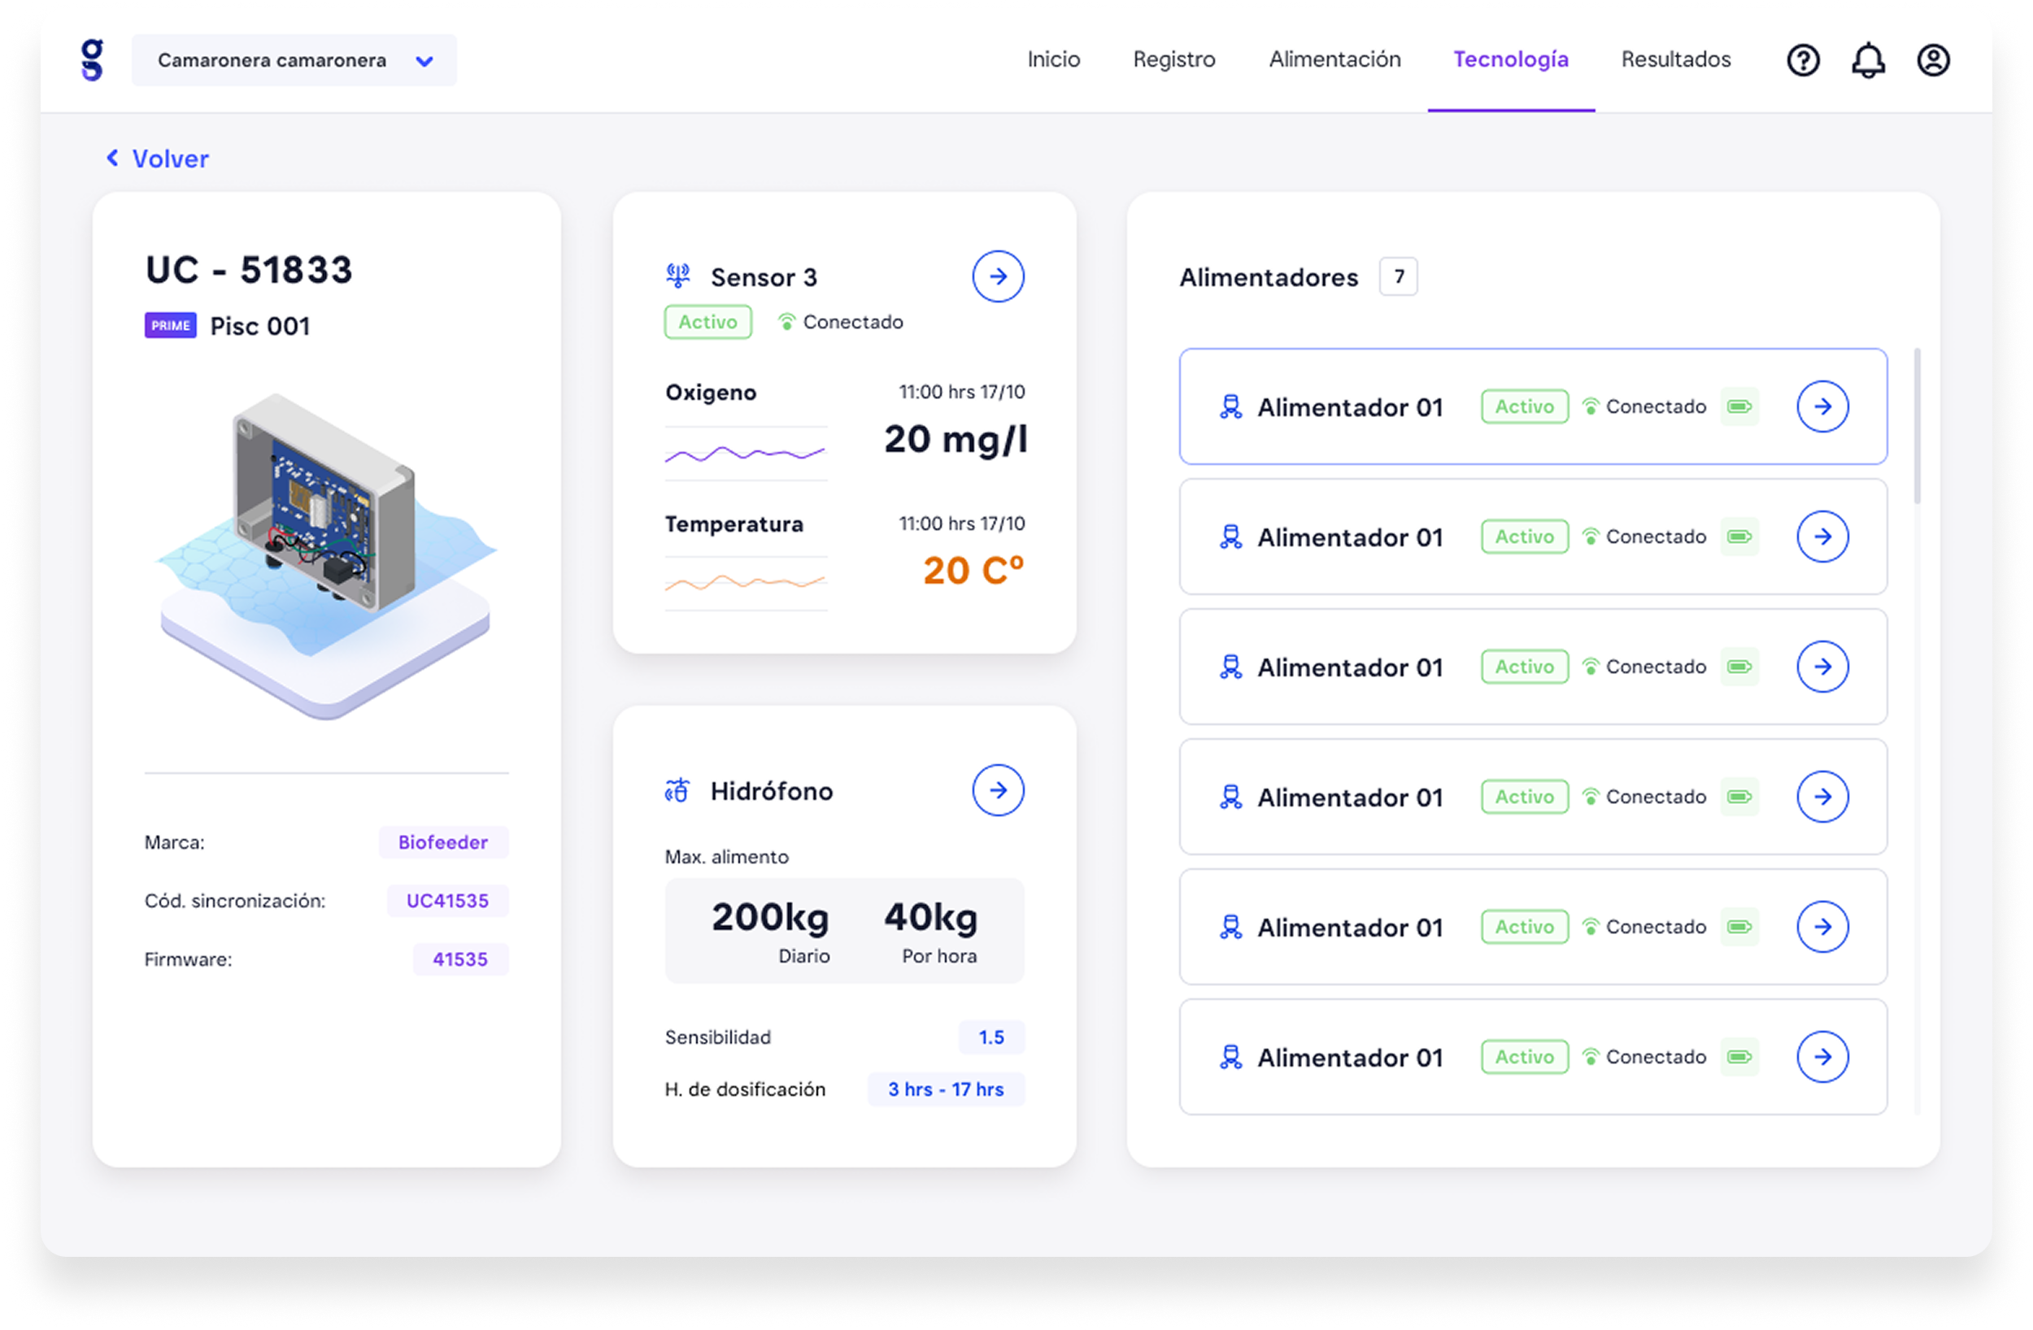Click the Hidrófono icon beside title
Image resolution: width=2033 pixels, height=1330 pixels.
coord(677,790)
